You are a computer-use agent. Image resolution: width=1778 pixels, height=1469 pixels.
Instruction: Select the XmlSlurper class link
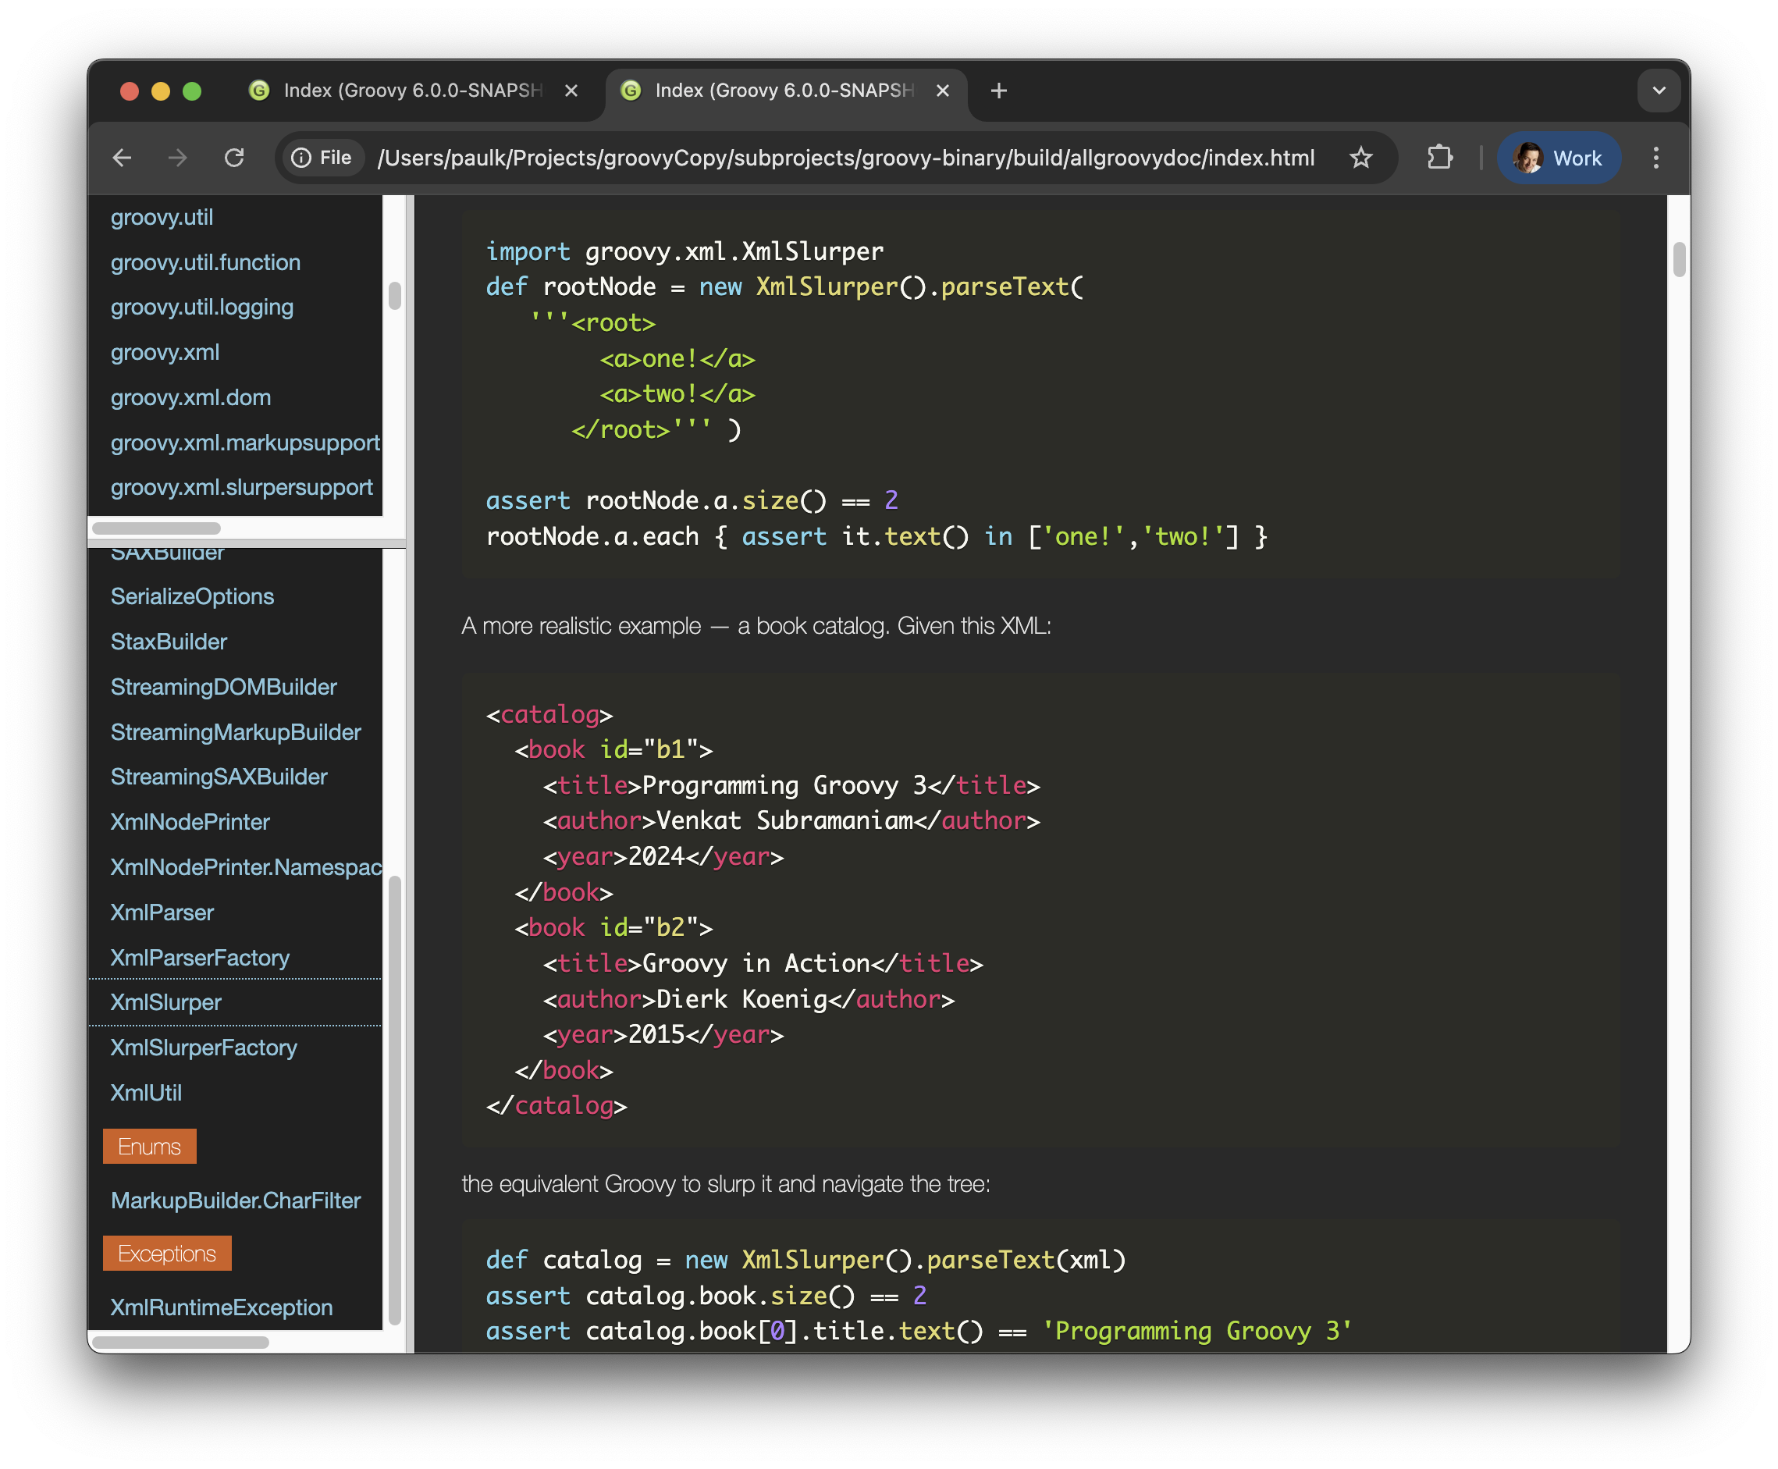click(166, 1002)
